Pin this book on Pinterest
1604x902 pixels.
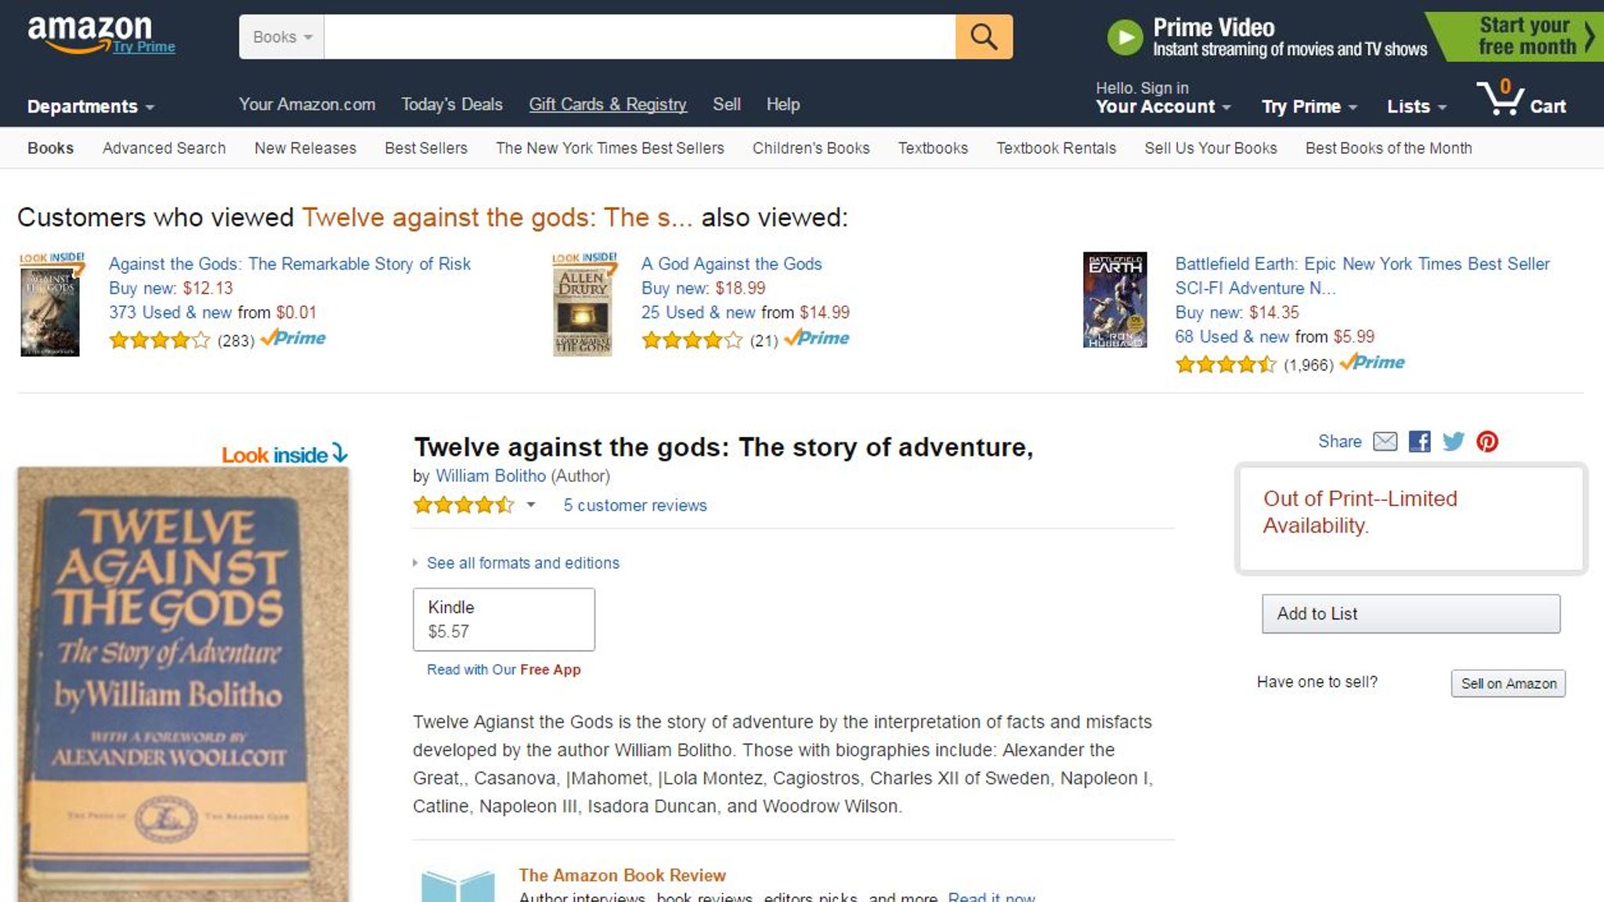(1487, 442)
